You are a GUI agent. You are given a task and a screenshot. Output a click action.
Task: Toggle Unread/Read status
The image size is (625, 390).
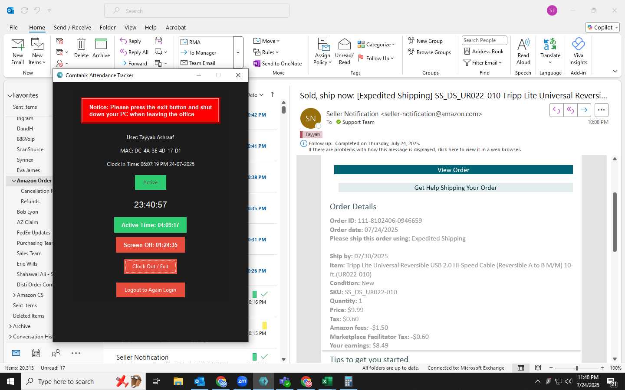tap(344, 52)
